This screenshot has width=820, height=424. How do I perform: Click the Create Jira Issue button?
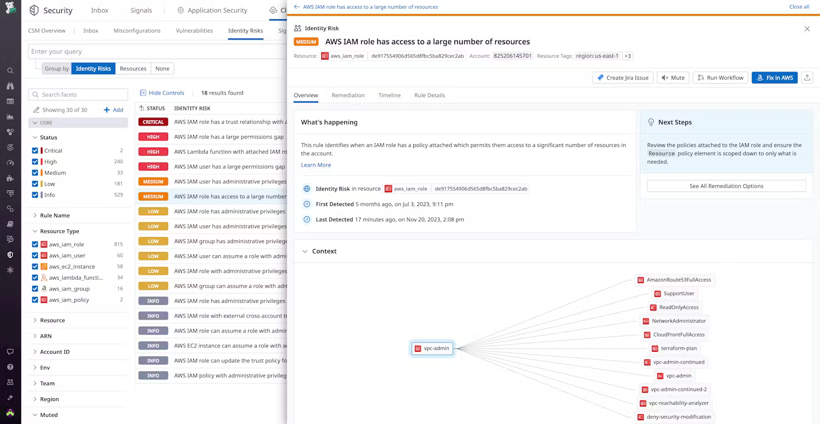click(623, 78)
